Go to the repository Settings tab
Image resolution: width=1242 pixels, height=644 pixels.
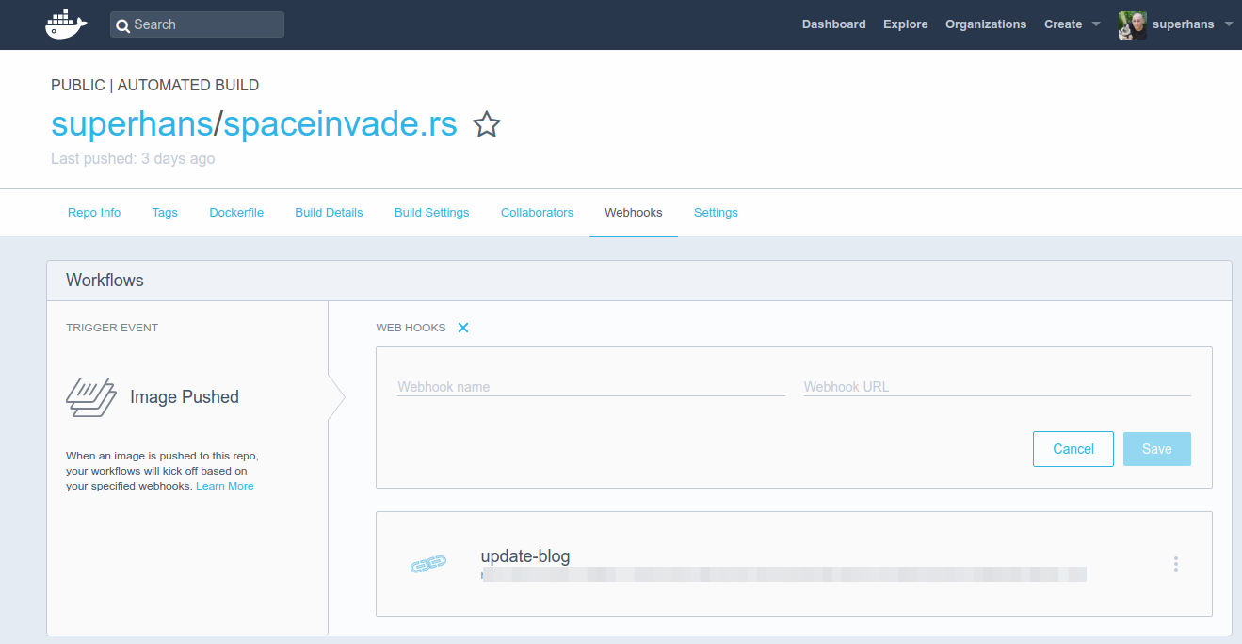(716, 213)
